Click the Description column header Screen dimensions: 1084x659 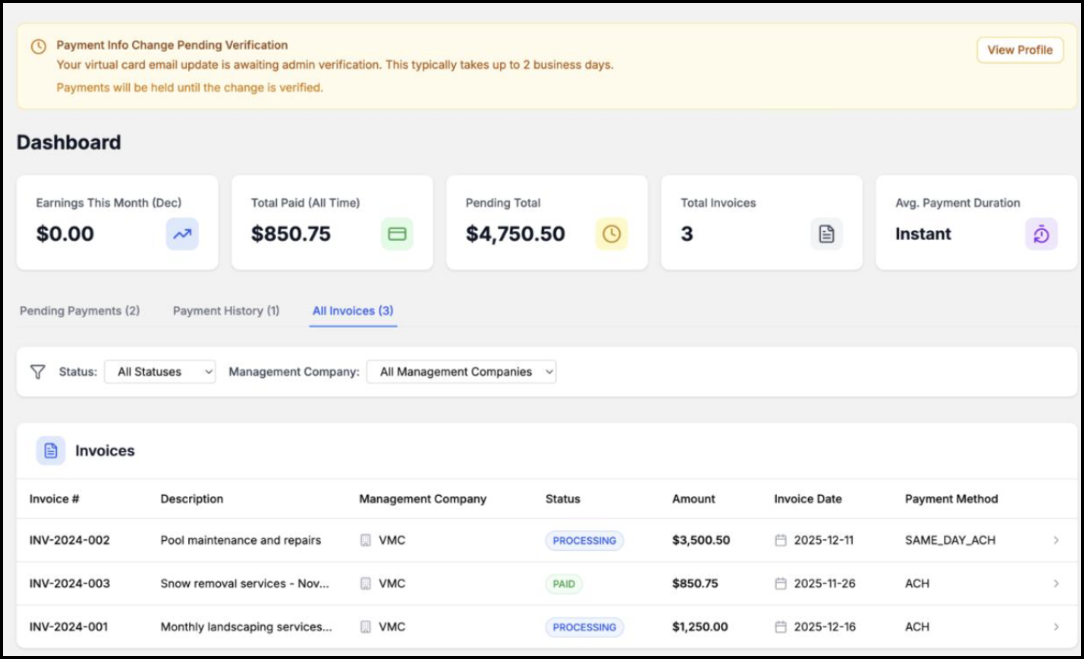[192, 499]
